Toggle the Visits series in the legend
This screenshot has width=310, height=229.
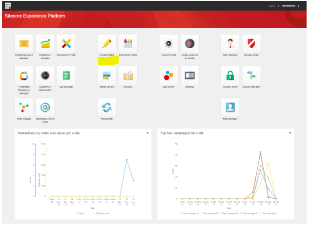click(x=80, y=213)
